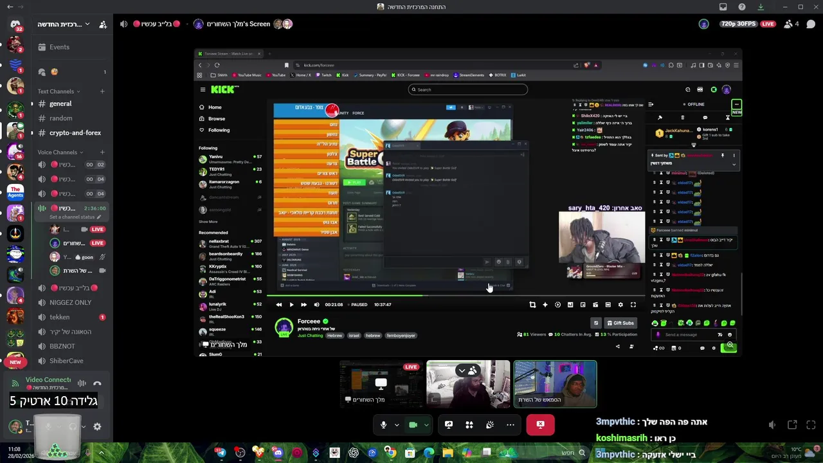The width and height of the screenshot is (823, 463).
Task: Show the voice channel chat icon
Action: [x=811, y=24]
